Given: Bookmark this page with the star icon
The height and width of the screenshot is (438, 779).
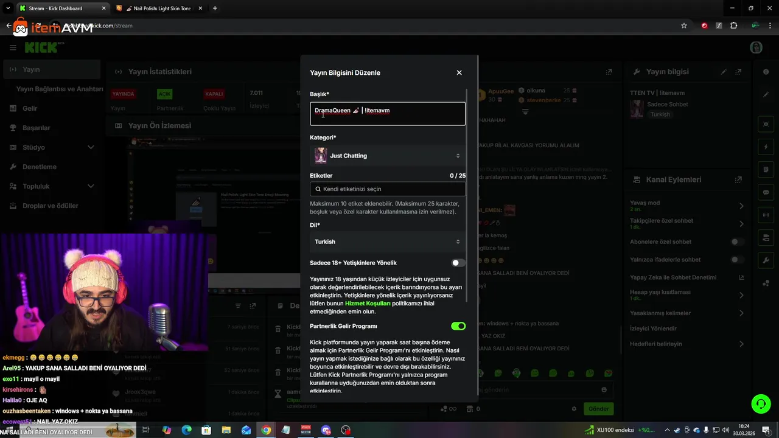Looking at the screenshot, I should pyautogui.click(x=684, y=26).
